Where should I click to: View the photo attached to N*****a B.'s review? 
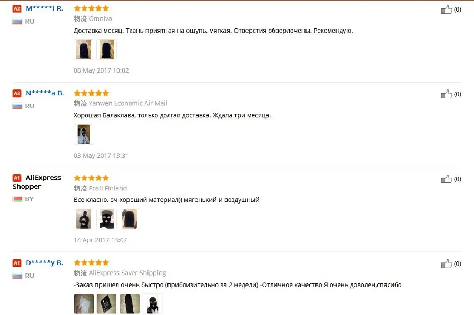[84, 135]
